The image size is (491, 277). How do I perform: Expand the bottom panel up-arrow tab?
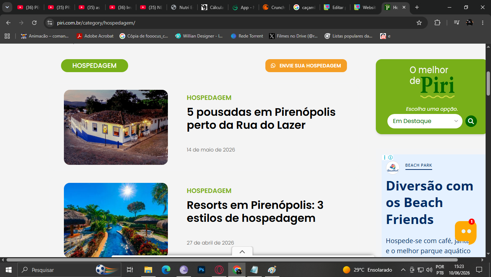242,252
